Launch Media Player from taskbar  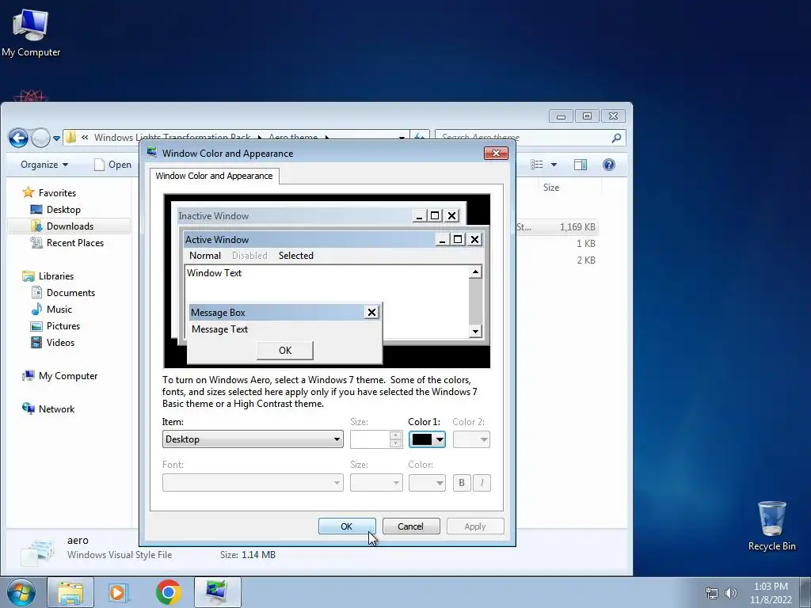[x=119, y=592]
